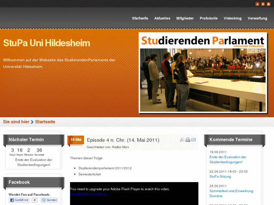Open the Videoblog menu item
Viewport: 274px width, 205px height.
pyautogui.click(x=233, y=18)
